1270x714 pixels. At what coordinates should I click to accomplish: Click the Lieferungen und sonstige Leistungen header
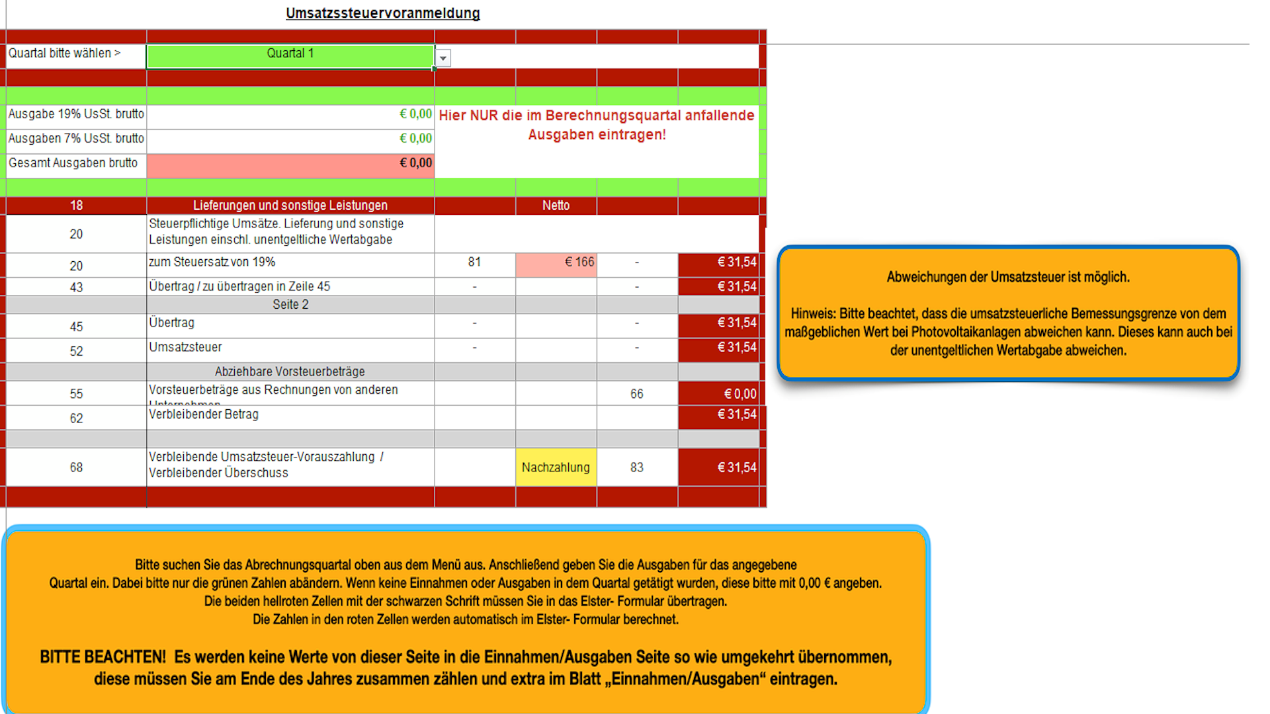coord(290,206)
